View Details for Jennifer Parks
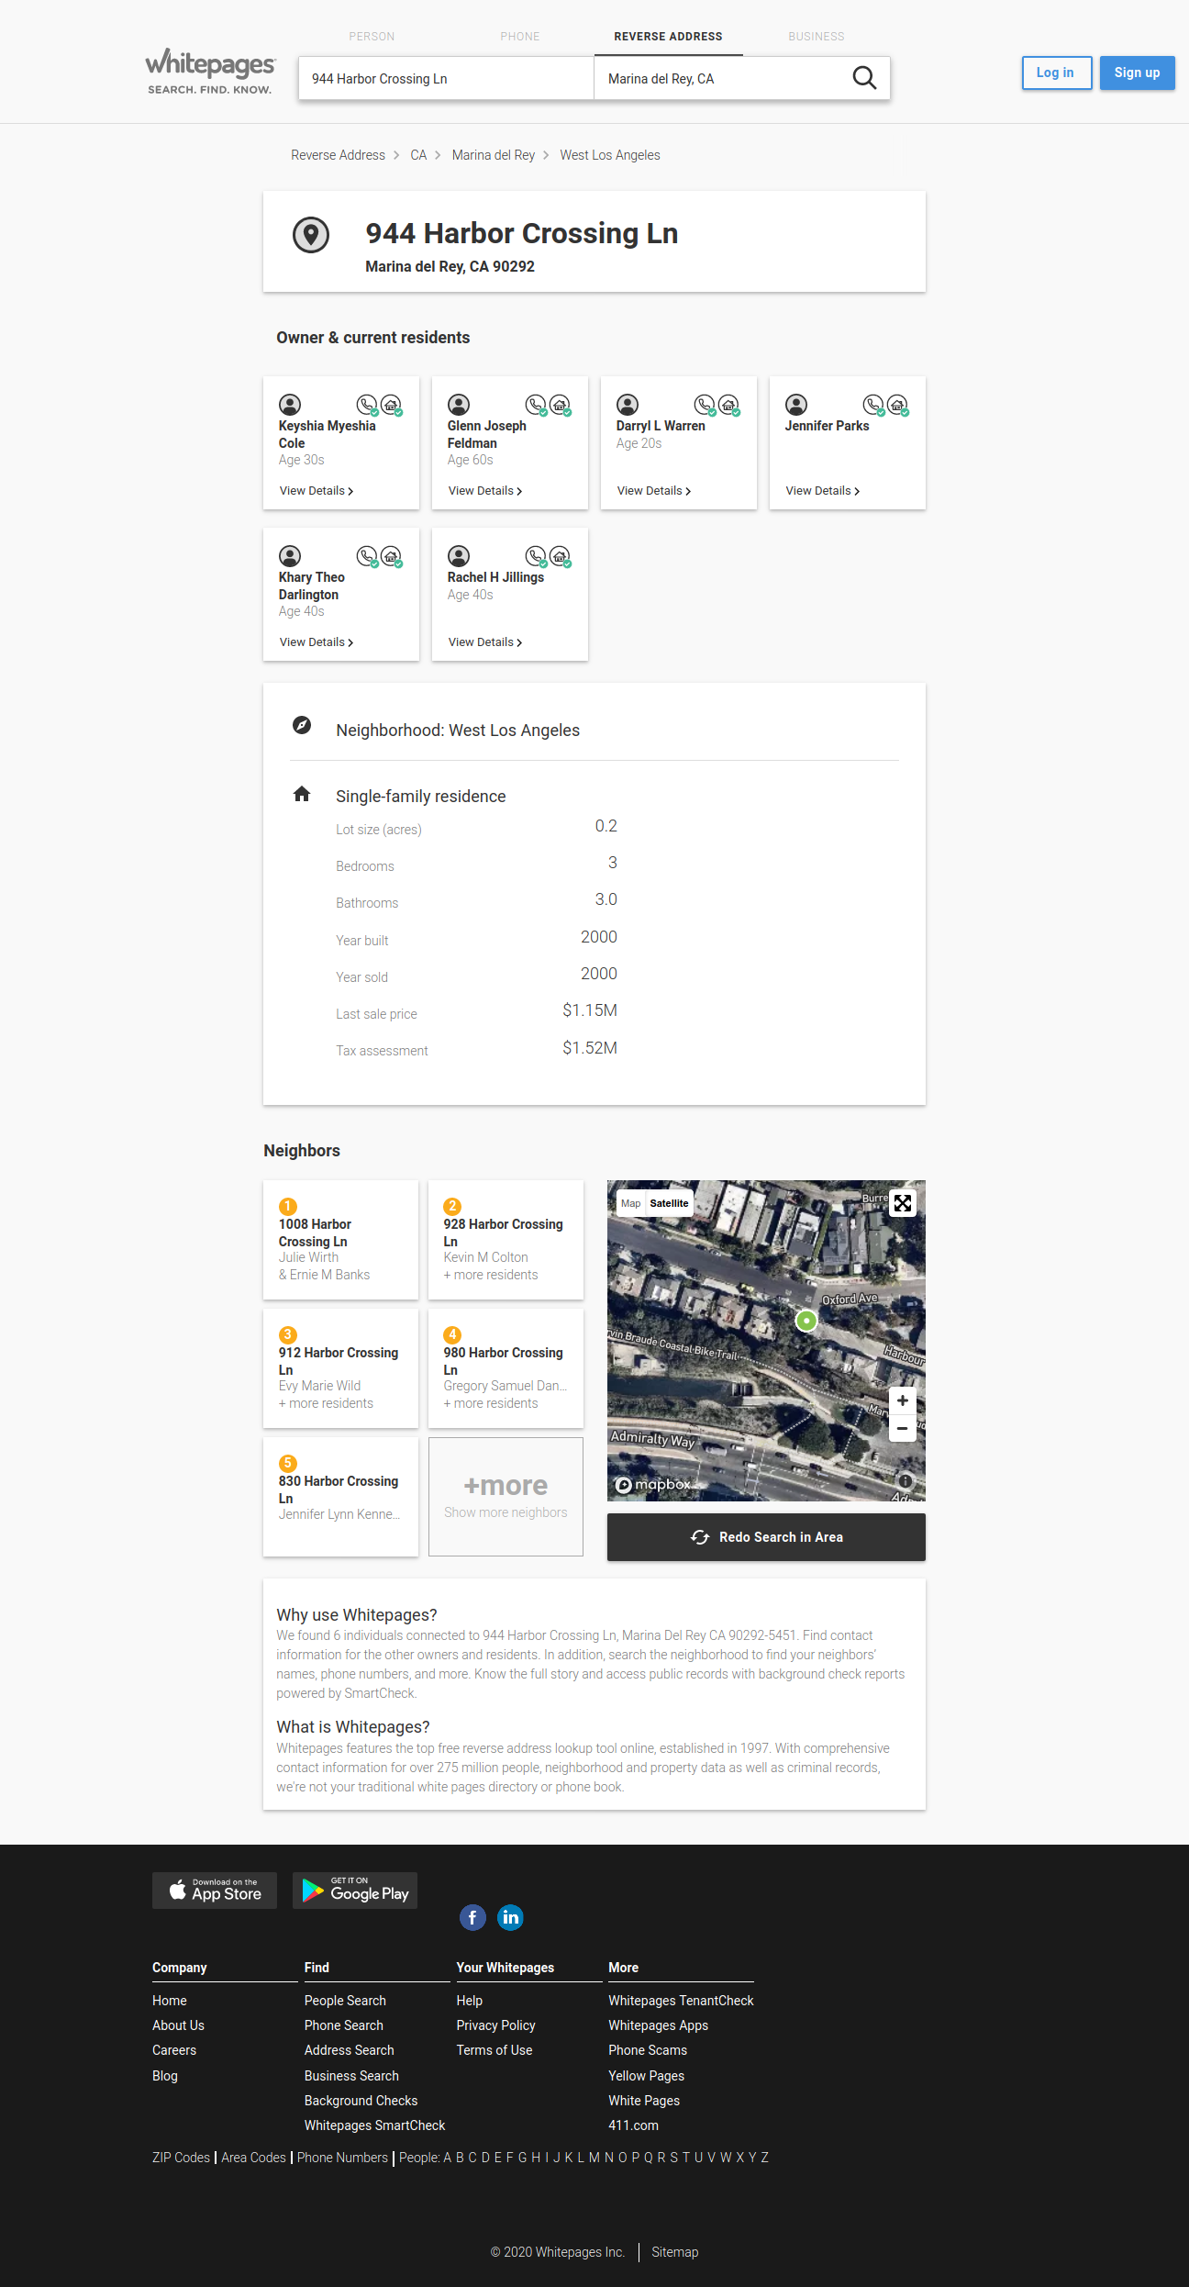 pyautogui.click(x=823, y=491)
